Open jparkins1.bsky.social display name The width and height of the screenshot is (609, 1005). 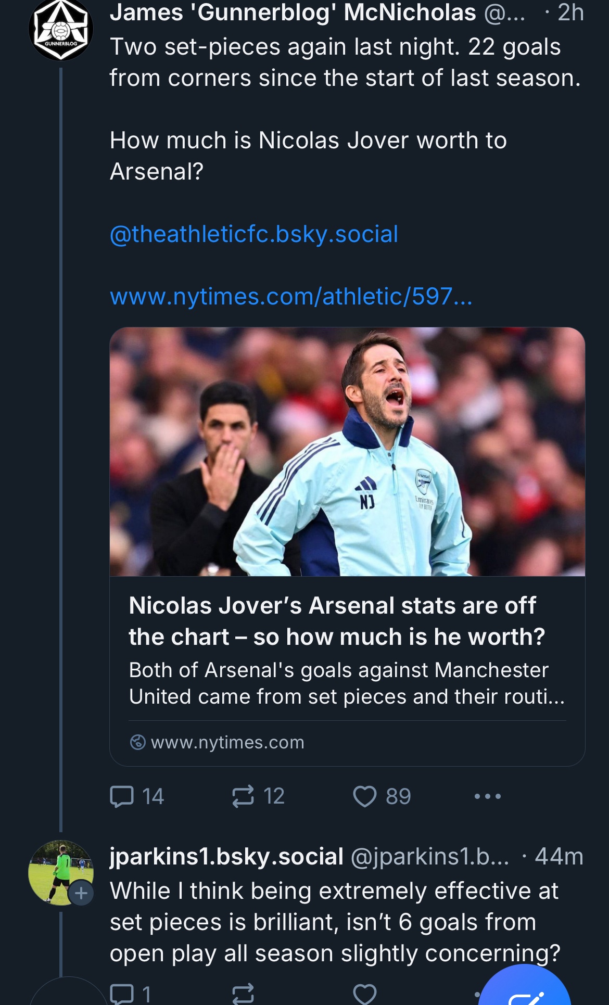pos(226,857)
